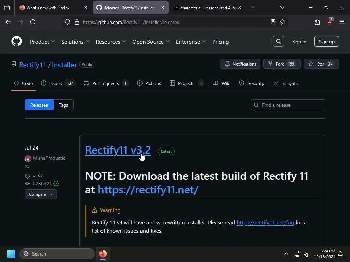Image resolution: width=350 pixels, height=262 pixels.
Task: Click the GitHub logo icon
Action: point(16,41)
